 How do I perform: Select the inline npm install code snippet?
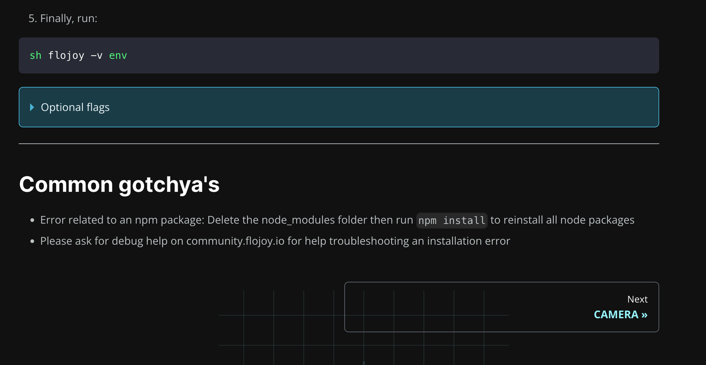click(x=451, y=220)
